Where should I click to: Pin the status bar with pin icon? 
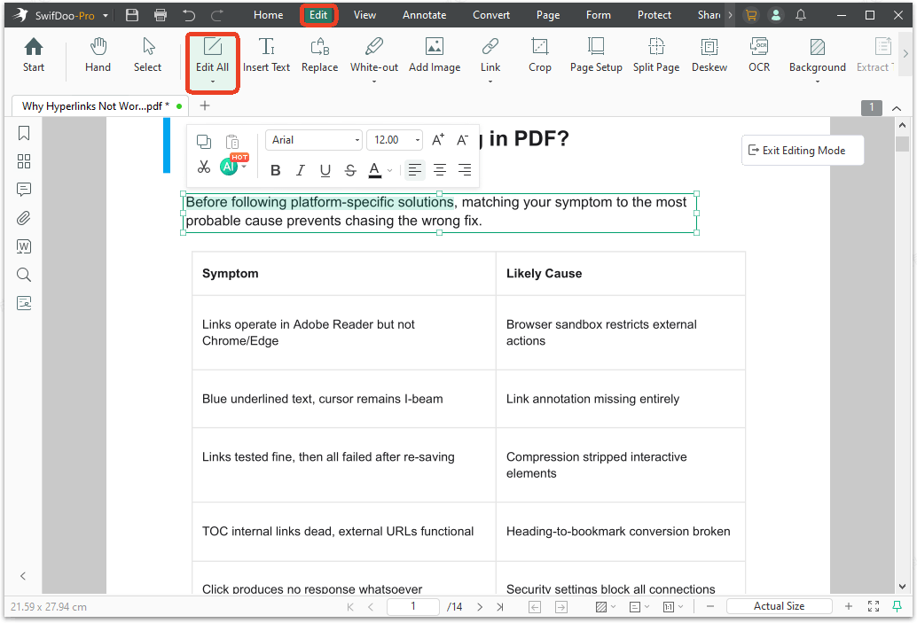click(x=897, y=607)
